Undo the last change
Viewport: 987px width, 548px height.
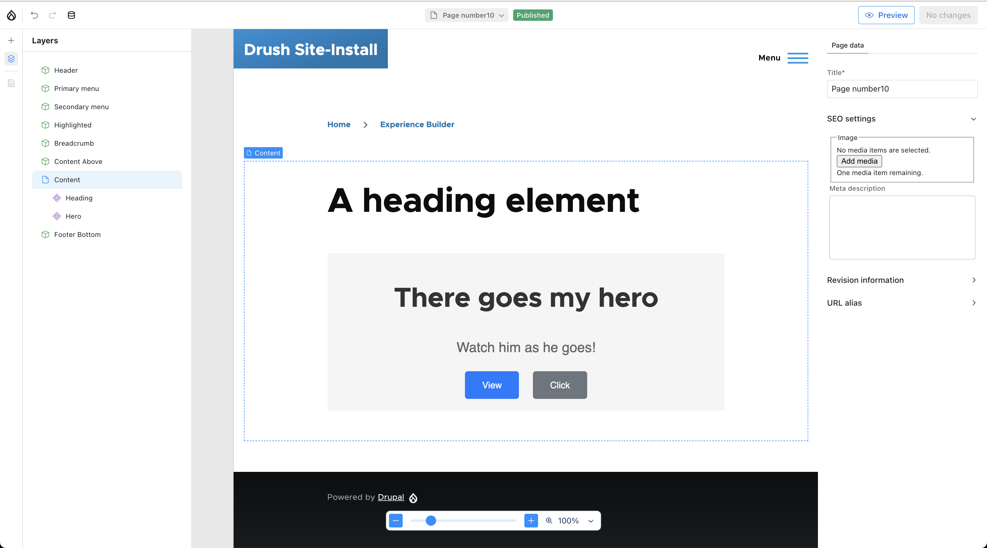point(35,15)
